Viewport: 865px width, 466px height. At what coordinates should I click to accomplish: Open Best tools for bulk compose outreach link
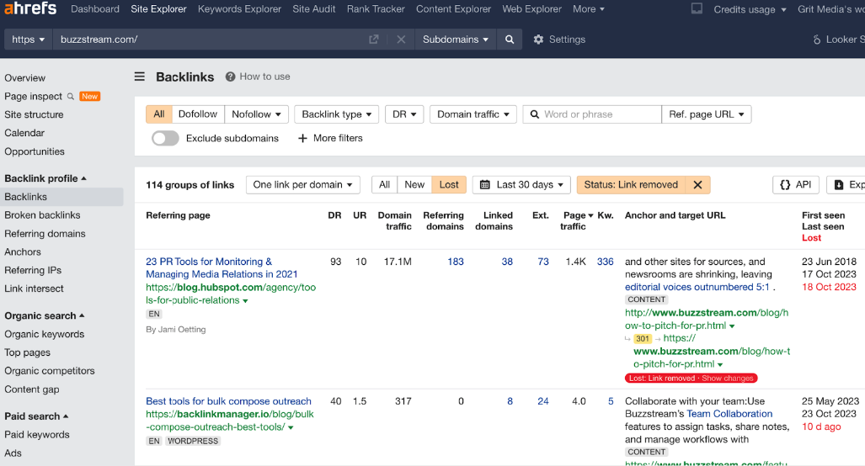[x=228, y=401]
